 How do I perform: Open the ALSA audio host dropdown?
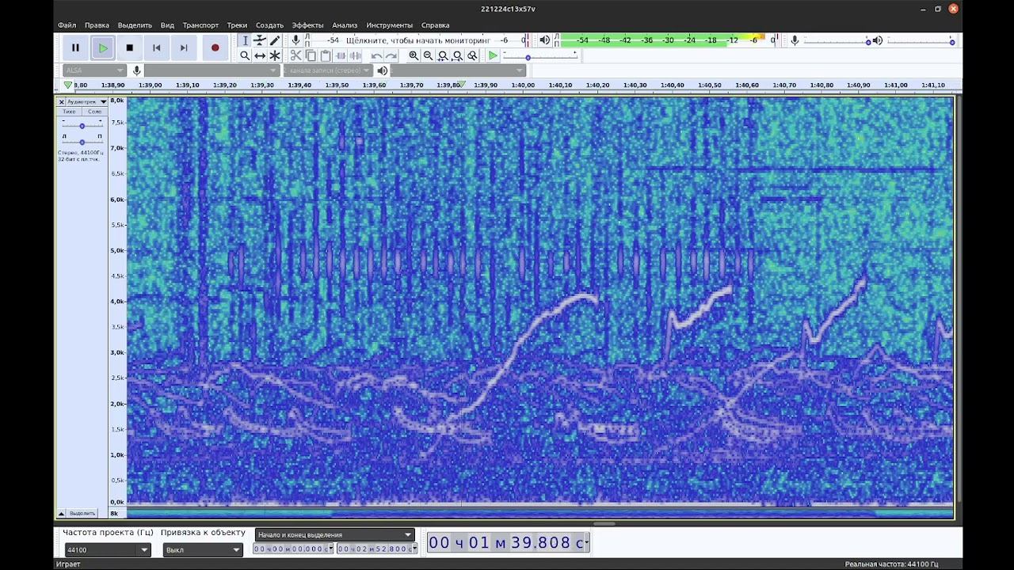coord(94,70)
